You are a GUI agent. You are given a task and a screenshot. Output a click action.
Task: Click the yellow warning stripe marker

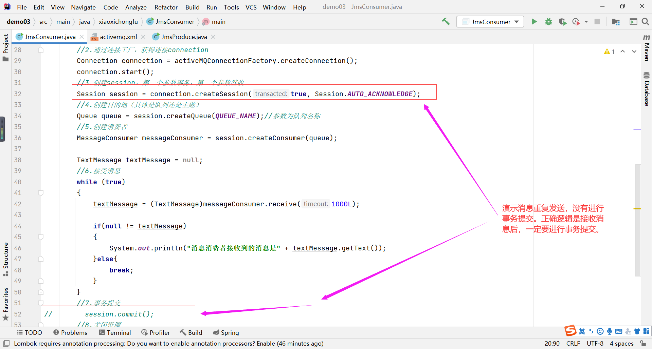coord(637,209)
